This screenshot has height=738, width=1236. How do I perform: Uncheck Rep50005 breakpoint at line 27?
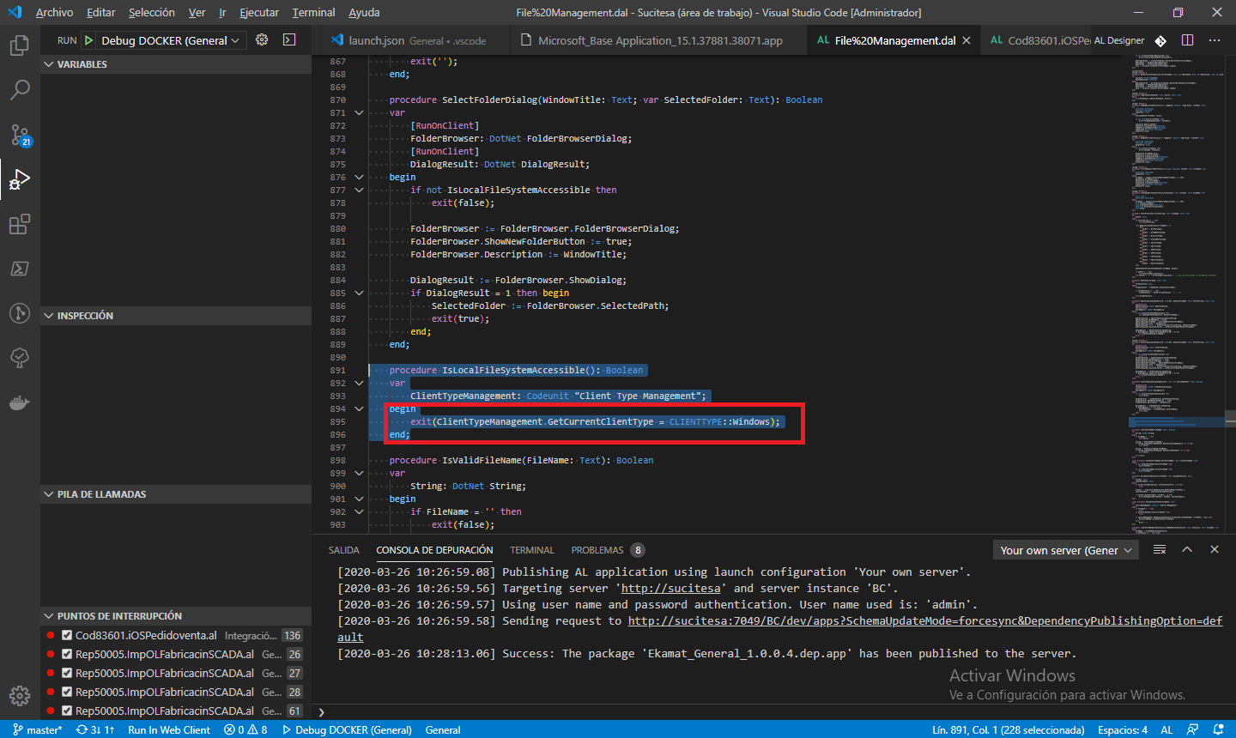coord(67,673)
